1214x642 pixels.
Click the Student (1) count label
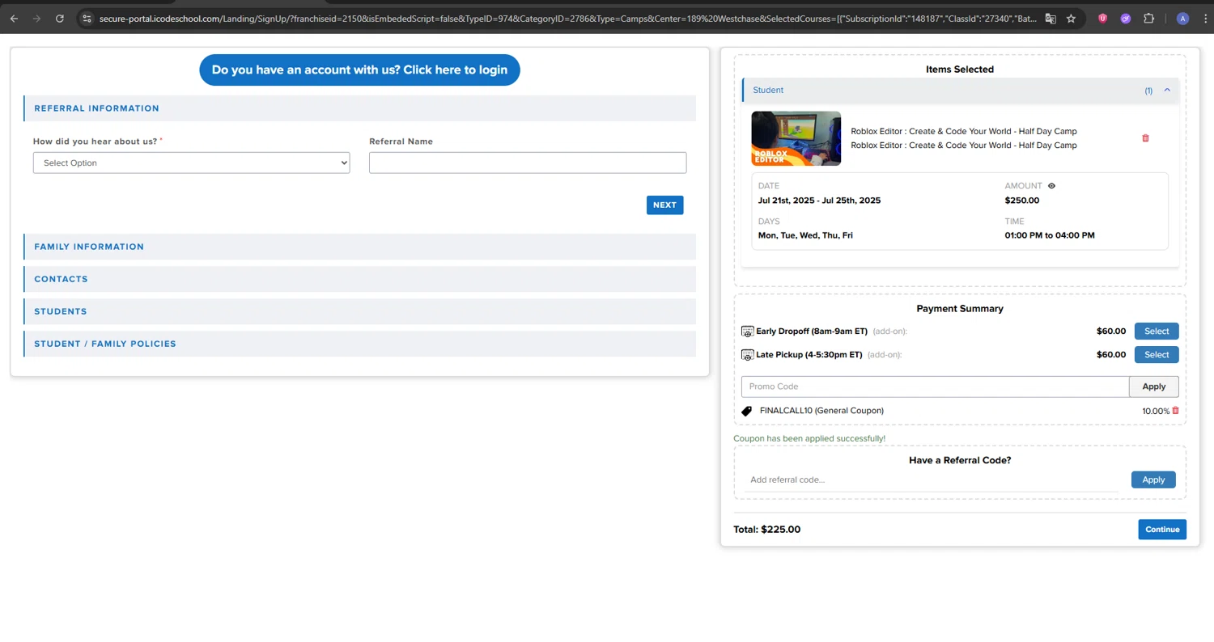tap(1148, 91)
